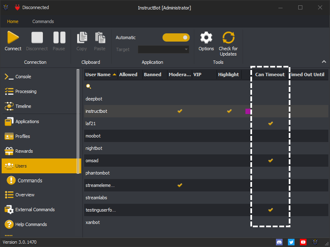
Task: Click the Disconnect stop icon
Action: click(x=37, y=37)
